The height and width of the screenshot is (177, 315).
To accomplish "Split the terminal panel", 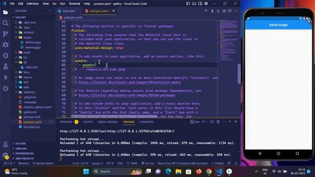I will [x=212, y=121].
